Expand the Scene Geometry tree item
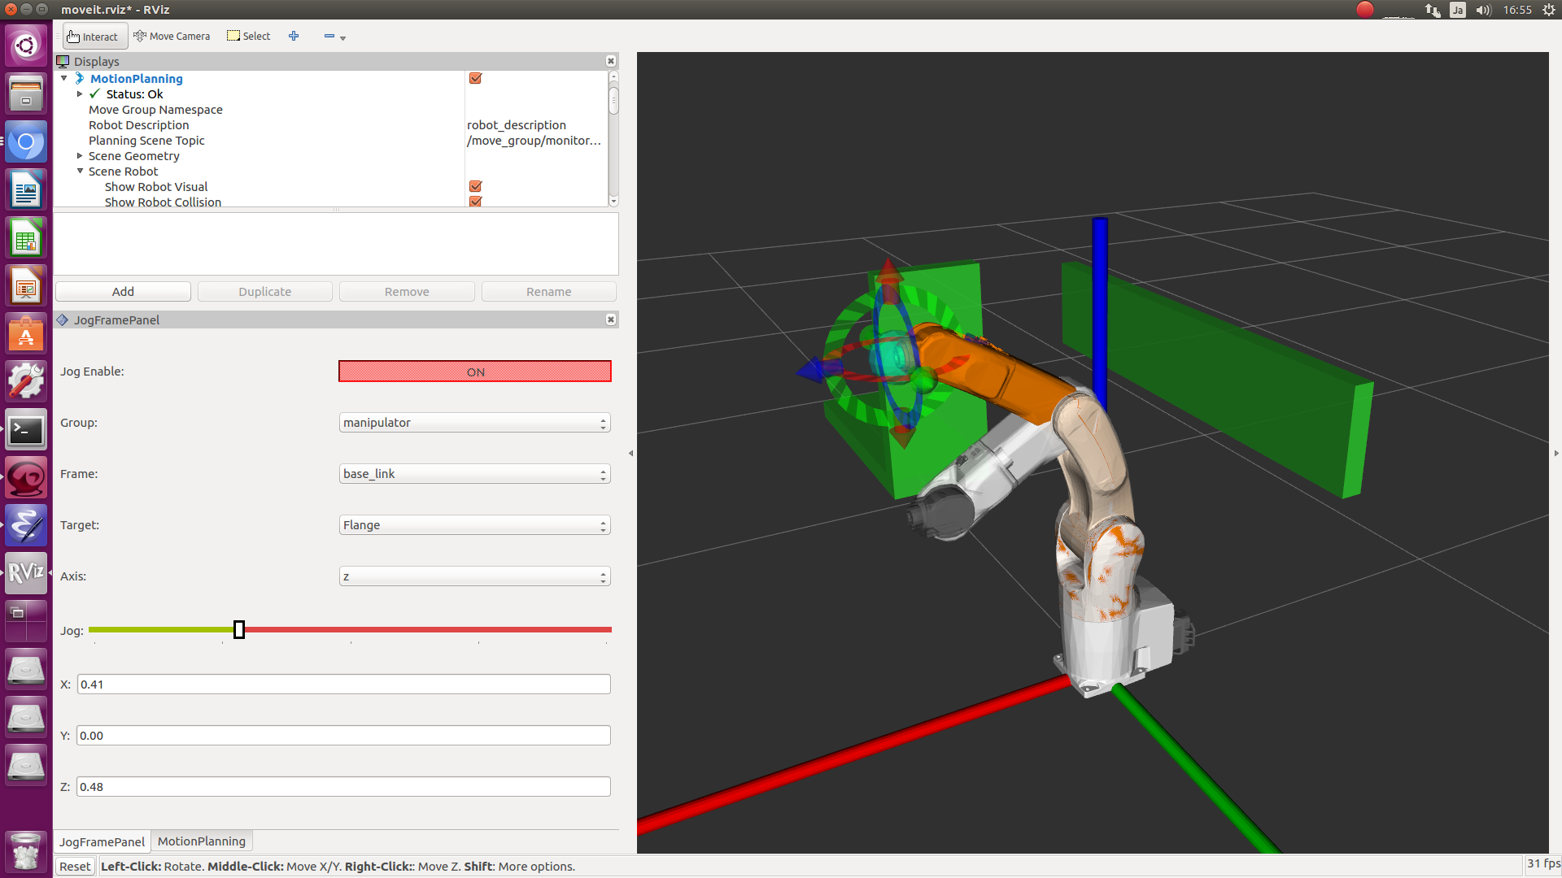 coord(81,155)
